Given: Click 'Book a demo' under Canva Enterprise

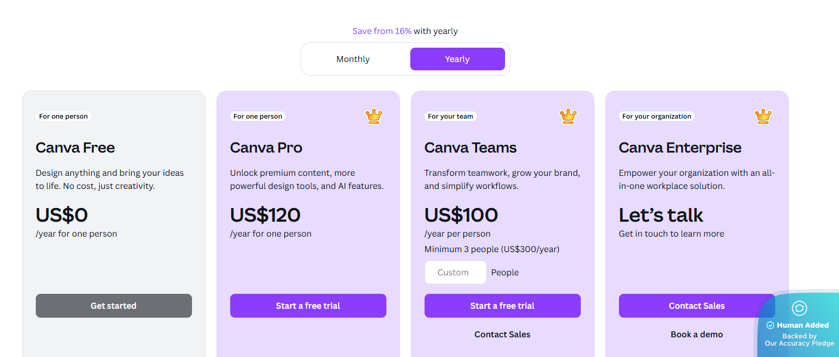Looking at the screenshot, I should 696,334.
